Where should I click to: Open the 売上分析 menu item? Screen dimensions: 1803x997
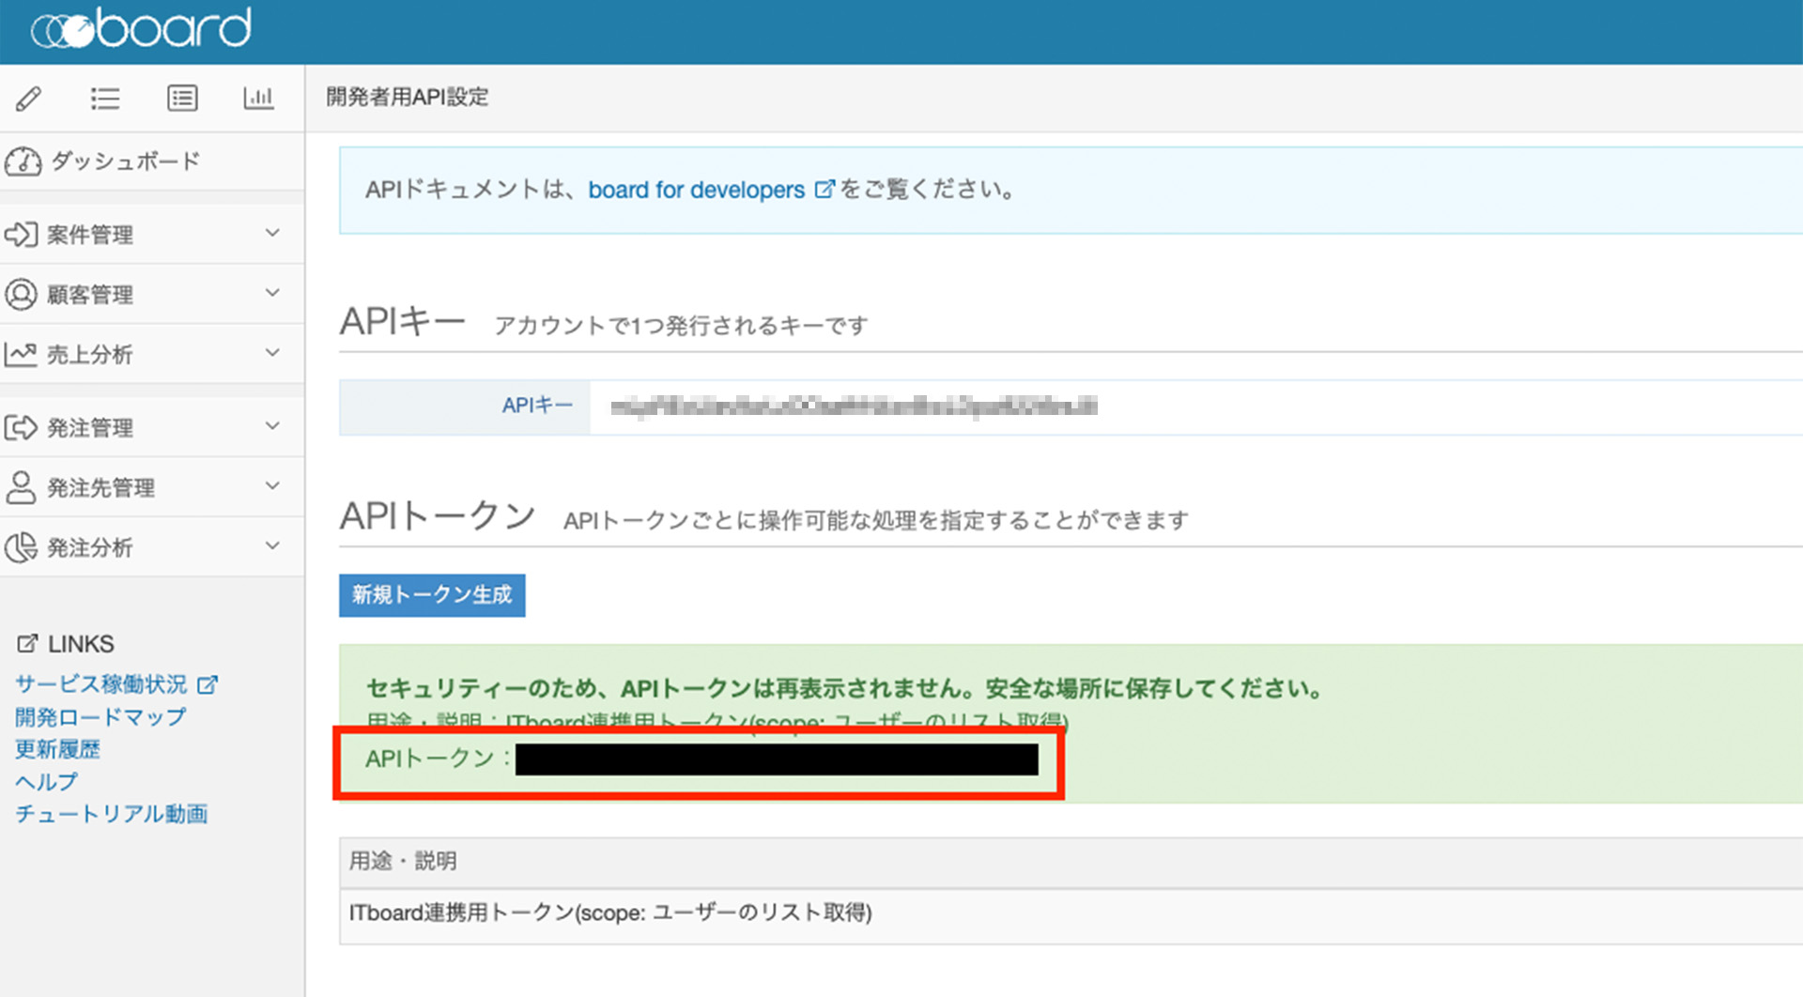click(x=90, y=355)
